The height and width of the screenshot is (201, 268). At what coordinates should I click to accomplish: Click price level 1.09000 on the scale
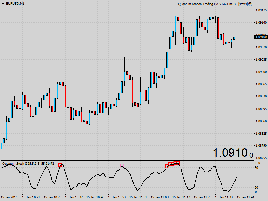(x=261, y=72)
